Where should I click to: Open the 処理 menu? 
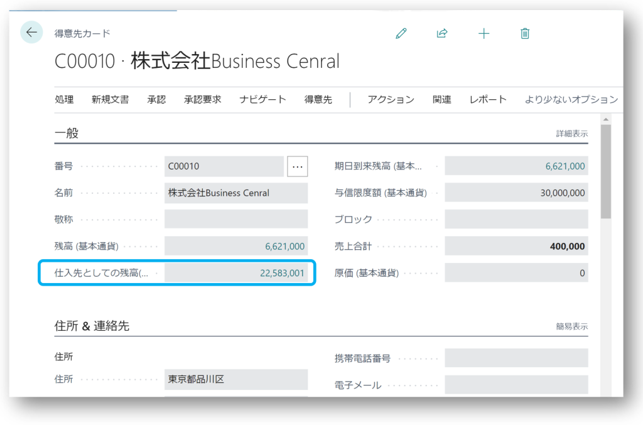pyautogui.click(x=65, y=100)
